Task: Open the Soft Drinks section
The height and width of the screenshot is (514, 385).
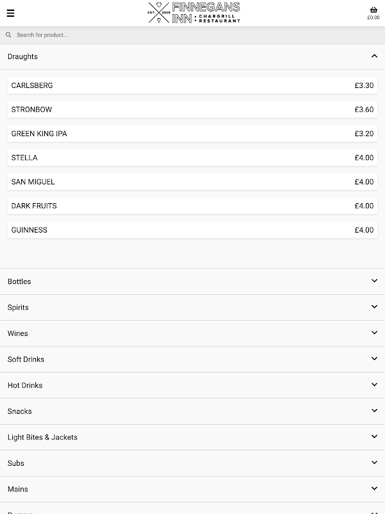Action: [193, 359]
